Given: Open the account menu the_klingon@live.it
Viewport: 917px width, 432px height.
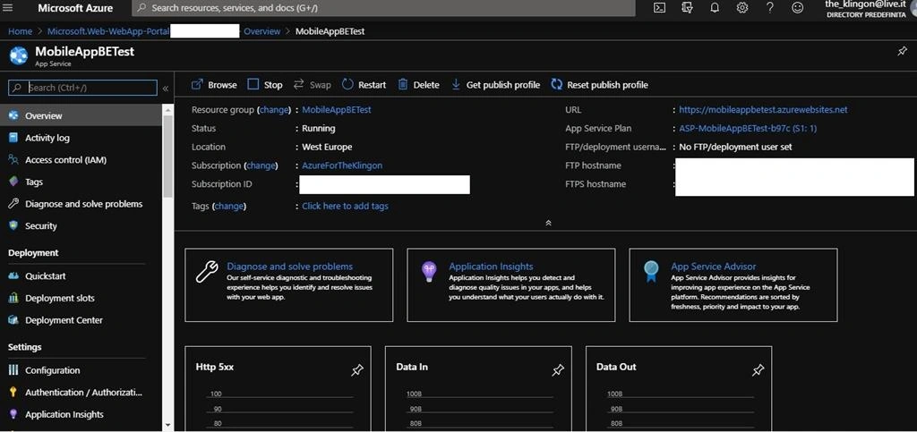Looking at the screenshot, I should pyautogui.click(x=868, y=8).
